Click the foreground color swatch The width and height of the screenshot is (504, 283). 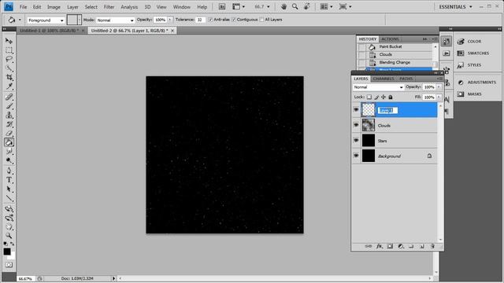tap(7, 252)
